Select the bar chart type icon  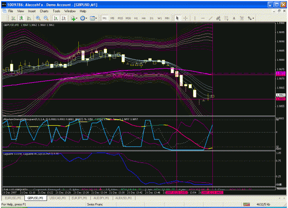(13, 18)
